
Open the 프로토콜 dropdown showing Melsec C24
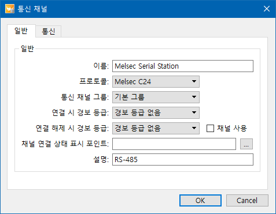pyautogui.click(x=156, y=81)
